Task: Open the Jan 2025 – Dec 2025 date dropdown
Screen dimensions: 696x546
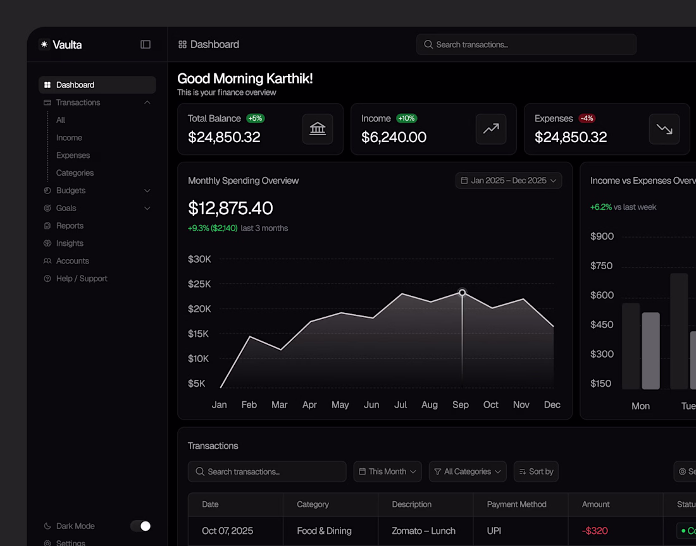Action: [509, 180]
